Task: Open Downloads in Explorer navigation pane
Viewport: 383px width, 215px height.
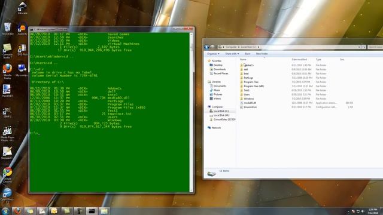Action: [x=218, y=69]
